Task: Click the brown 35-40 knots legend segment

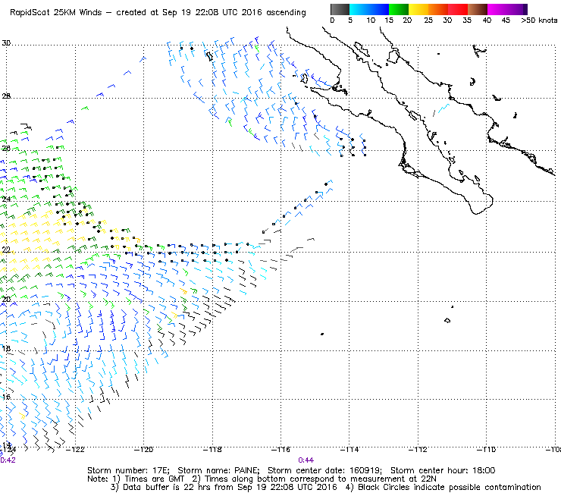Action: tap(478, 9)
